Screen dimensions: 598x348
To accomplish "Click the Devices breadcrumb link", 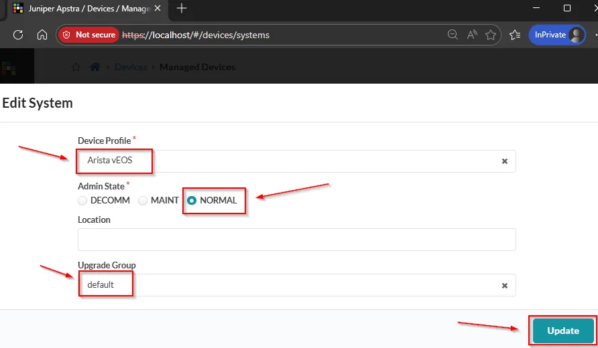I will tap(131, 68).
